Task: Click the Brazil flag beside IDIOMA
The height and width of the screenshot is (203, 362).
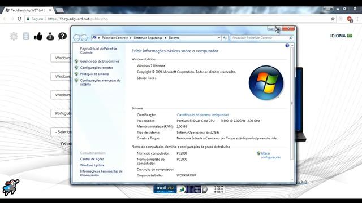Action: 350,36
